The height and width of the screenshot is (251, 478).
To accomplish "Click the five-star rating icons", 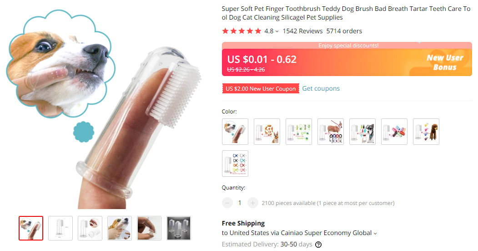I will [x=242, y=31].
